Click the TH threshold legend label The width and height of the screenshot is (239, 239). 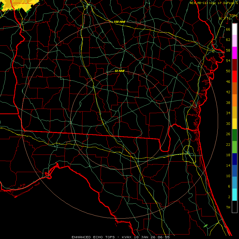228,207
